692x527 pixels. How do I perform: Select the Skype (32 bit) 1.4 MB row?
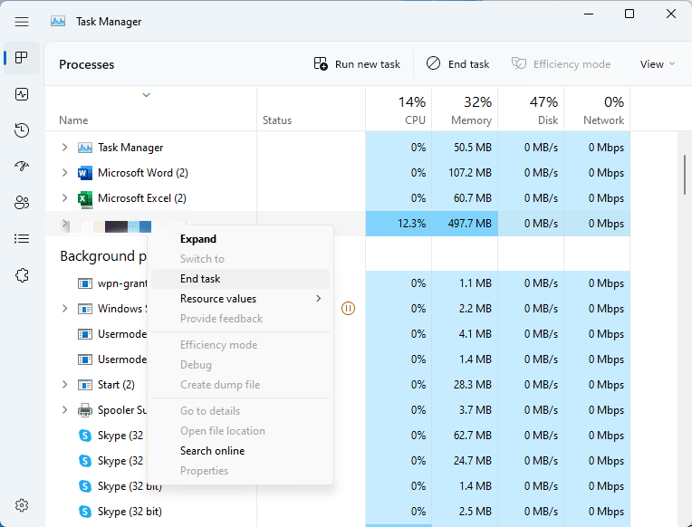(338, 486)
